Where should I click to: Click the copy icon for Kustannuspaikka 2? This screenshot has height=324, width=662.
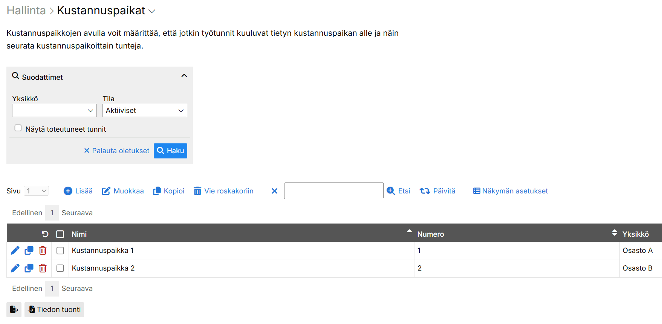pyautogui.click(x=29, y=268)
